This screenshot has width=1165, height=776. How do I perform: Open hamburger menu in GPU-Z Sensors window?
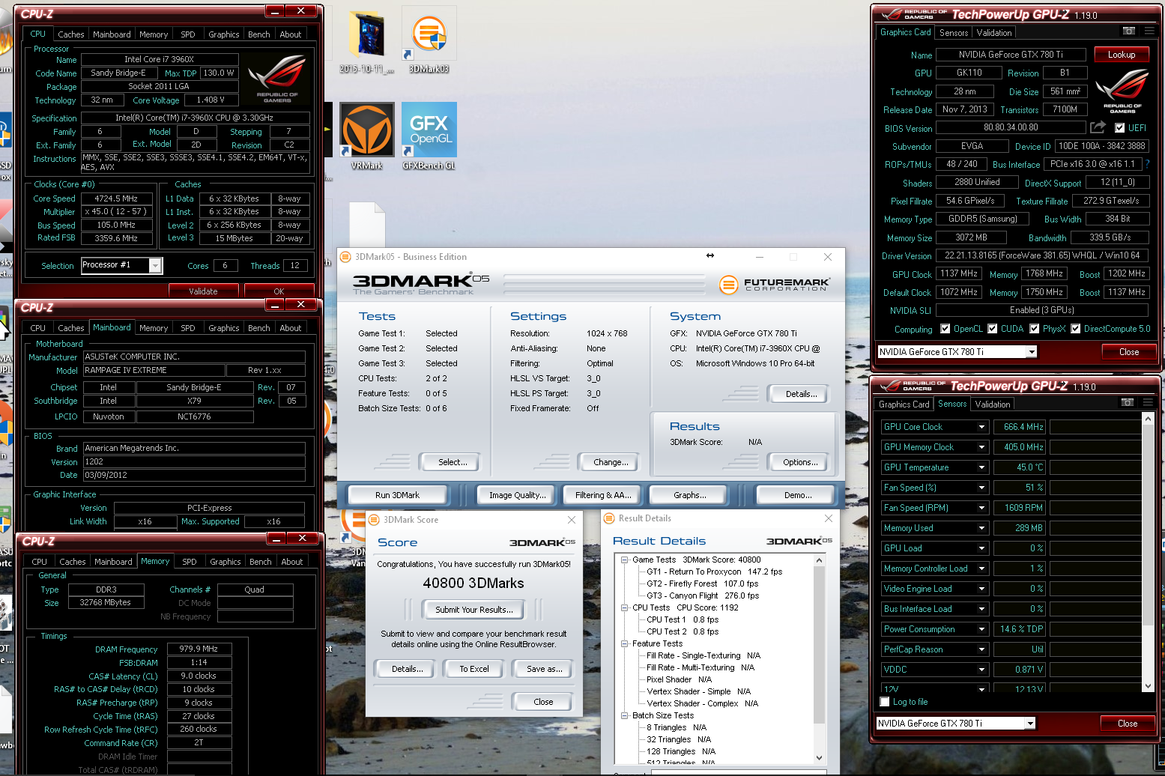pyautogui.click(x=1147, y=402)
